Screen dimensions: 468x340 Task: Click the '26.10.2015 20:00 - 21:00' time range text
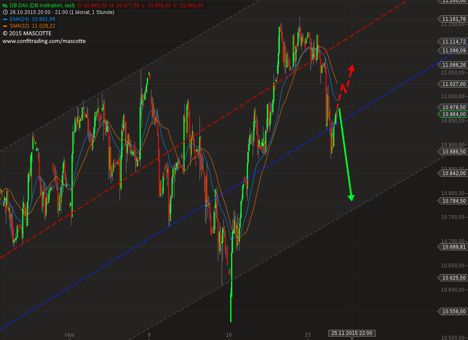coord(39,12)
